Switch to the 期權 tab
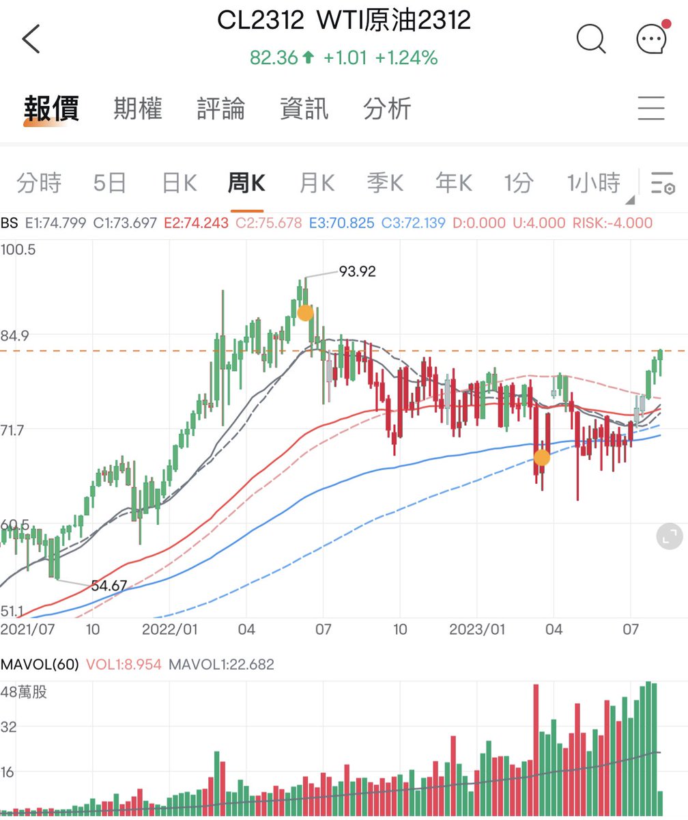This screenshot has width=688, height=820. click(x=138, y=109)
